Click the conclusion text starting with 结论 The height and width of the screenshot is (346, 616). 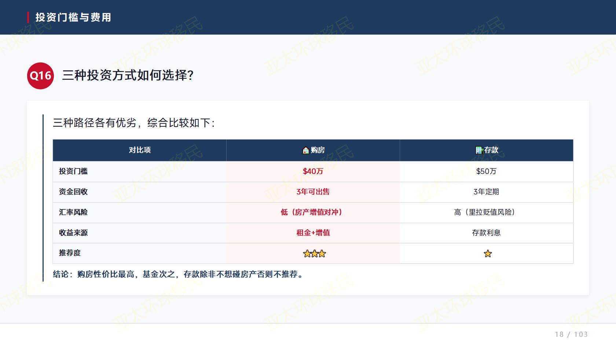point(178,274)
